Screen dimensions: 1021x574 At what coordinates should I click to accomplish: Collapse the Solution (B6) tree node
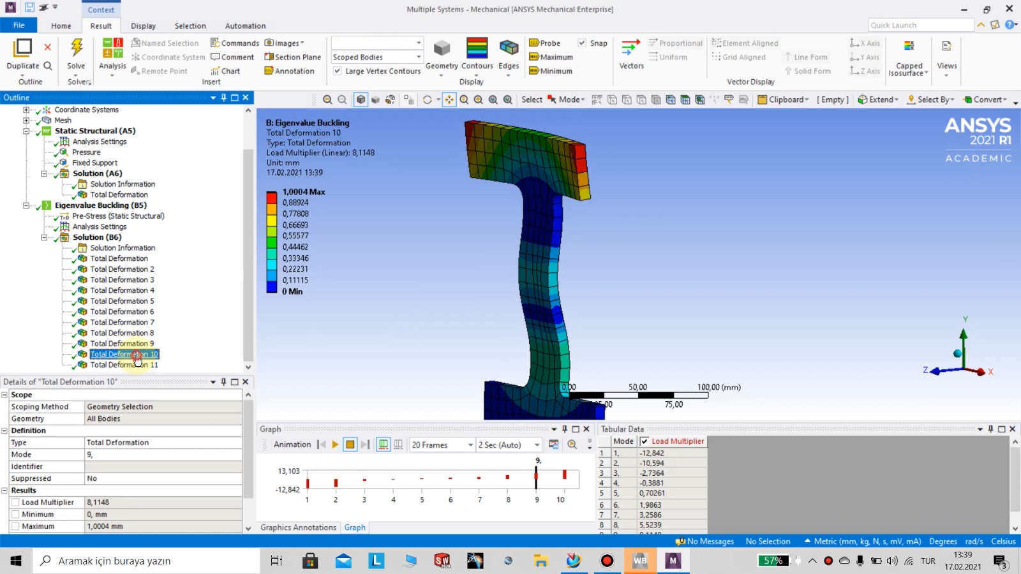coord(44,237)
